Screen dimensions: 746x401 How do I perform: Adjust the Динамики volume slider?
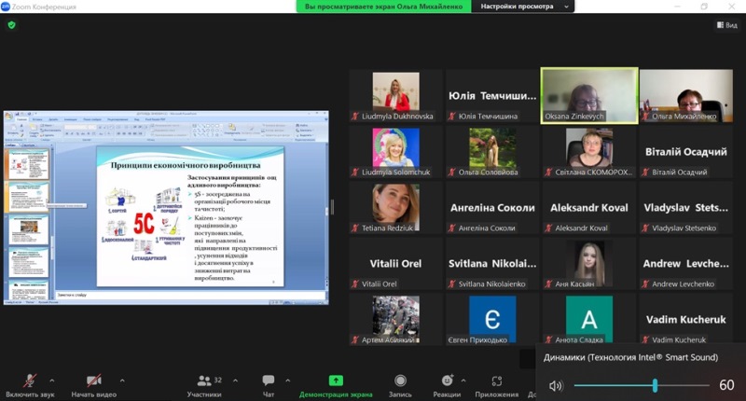click(x=656, y=385)
